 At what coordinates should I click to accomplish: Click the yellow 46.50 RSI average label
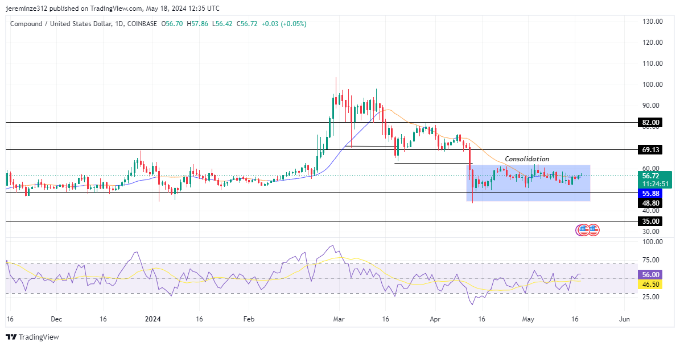(x=651, y=284)
